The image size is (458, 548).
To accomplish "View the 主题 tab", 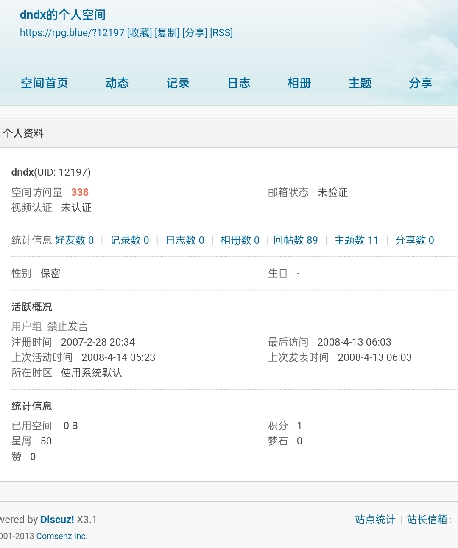I will 360,83.
